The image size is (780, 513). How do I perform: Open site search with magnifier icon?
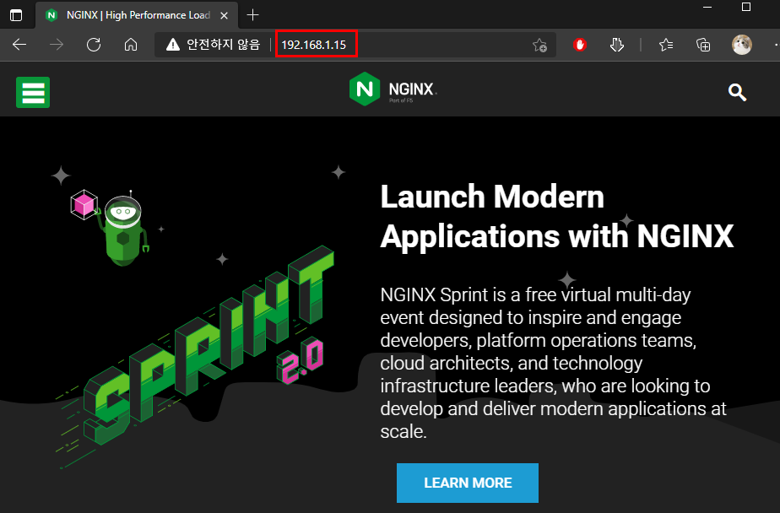coord(737,92)
